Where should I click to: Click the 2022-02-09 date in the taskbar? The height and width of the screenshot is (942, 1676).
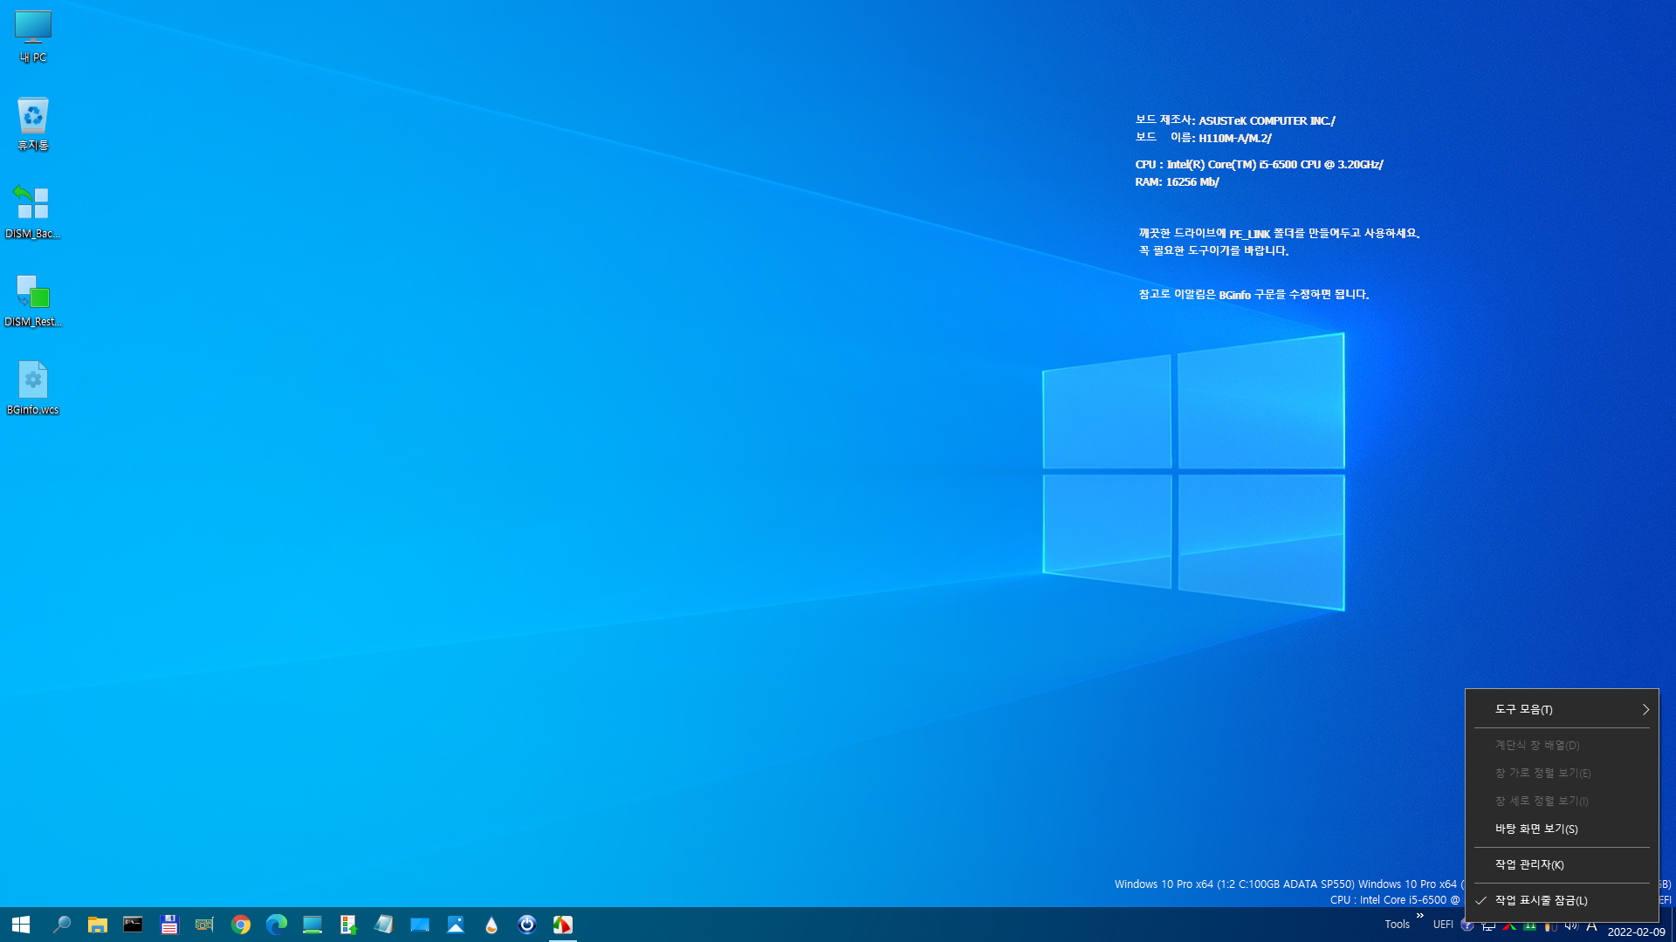1636,932
